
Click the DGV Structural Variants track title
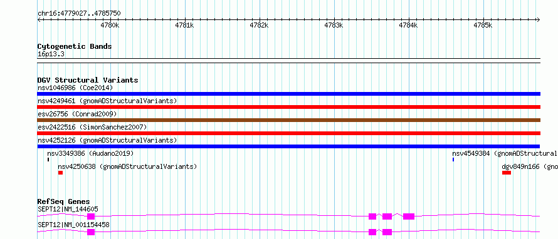click(x=88, y=80)
